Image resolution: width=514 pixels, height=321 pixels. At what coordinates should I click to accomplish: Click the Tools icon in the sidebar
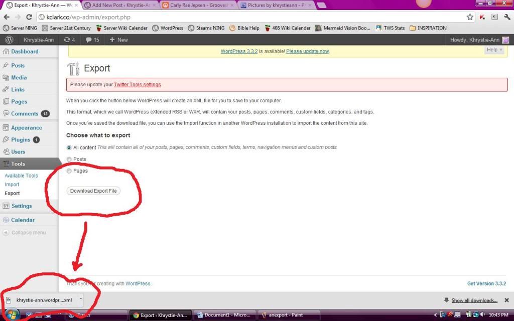6,164
